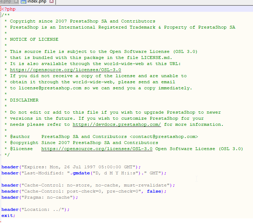Open the standalone opensource.org OSL-3.0 link
Screen dimensions: 253x223
point(65,70)
